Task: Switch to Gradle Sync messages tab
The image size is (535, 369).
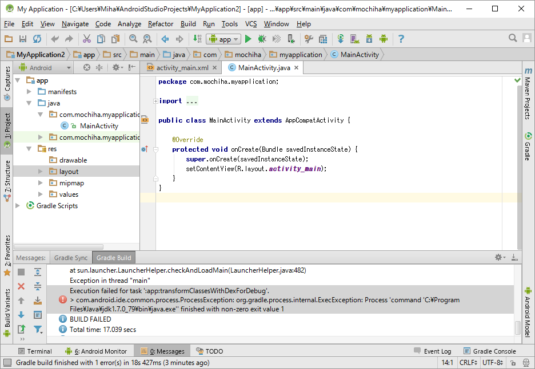Action: point(71,258)
